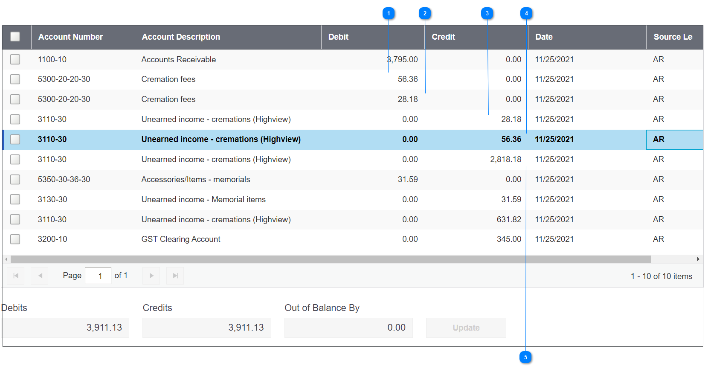Image resolution: width=705 pixels, height=372 pixels.
Task: Click the 31.59 credit cell
Action: (511, 199)
